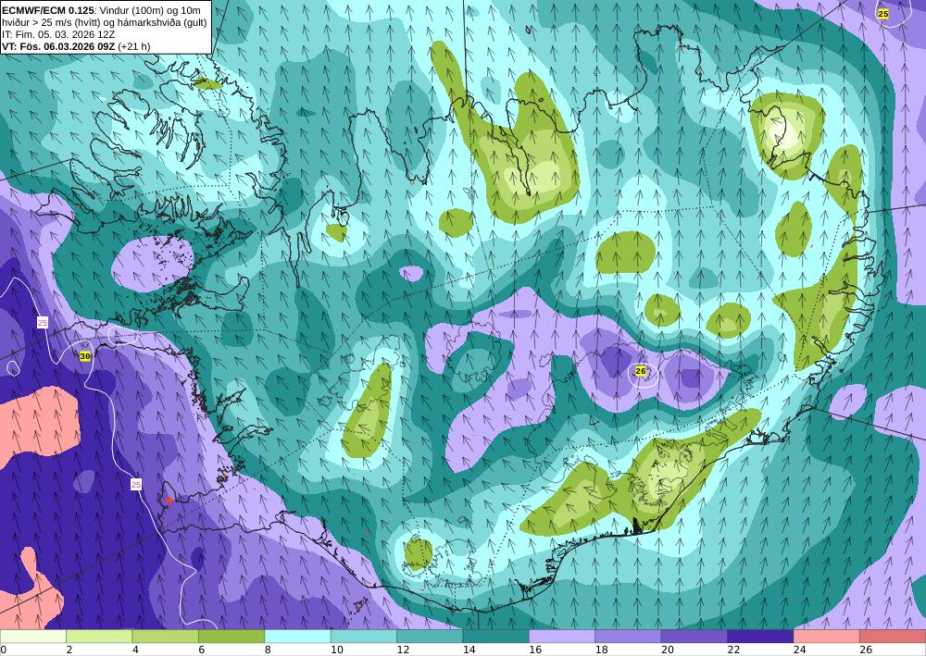Image resolution: width=926 pixels, height=656 pixels.
Task: Click the legend scale number '14'
Action: coord(469,650)
